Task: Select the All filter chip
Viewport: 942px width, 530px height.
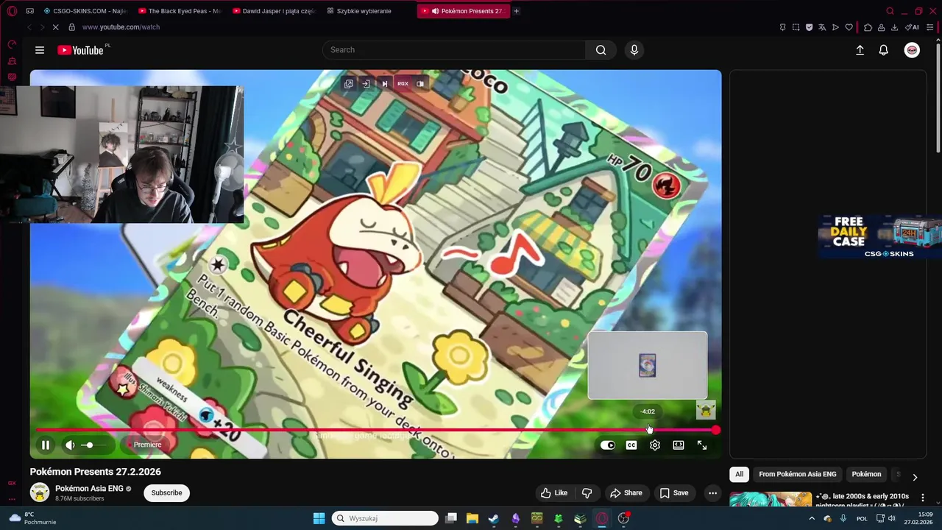Action: point(740,474)
